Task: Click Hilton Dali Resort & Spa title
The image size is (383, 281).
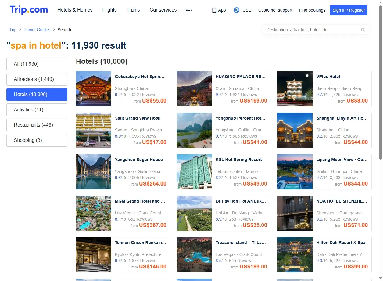Action: [x=341, y=243]
